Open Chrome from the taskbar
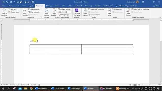The height and width of the screenshot is (91, 162). 31,89
